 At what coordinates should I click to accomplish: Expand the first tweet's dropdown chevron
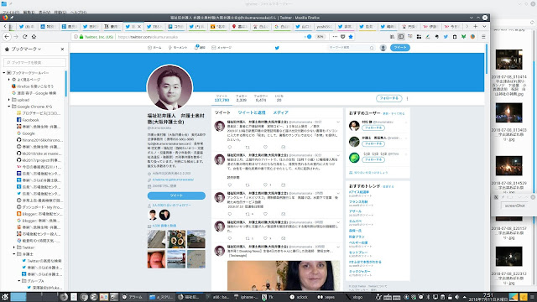point(338,122)
